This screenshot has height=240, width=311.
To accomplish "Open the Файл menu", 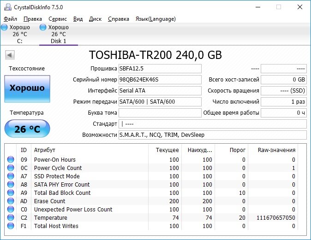I will pos(10,19).
